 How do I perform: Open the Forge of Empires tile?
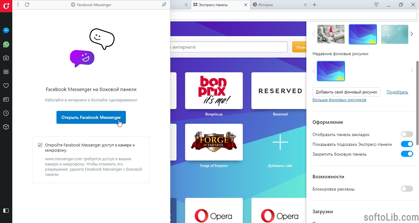click(x=214, y=142)
